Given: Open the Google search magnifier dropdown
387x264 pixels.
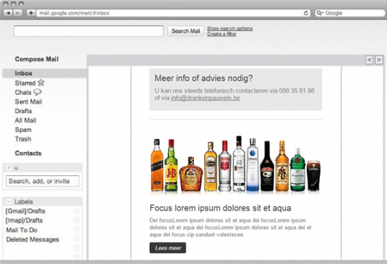Looking at the screenshot, I should coord(320,13).
